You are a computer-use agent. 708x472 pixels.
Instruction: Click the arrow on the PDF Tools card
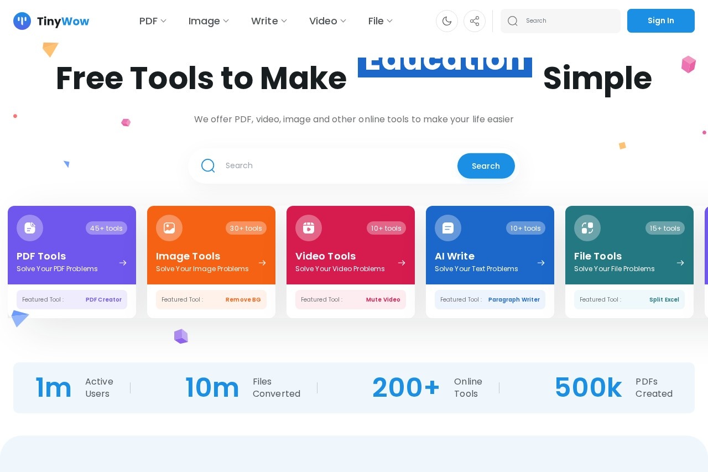[123, 263]
